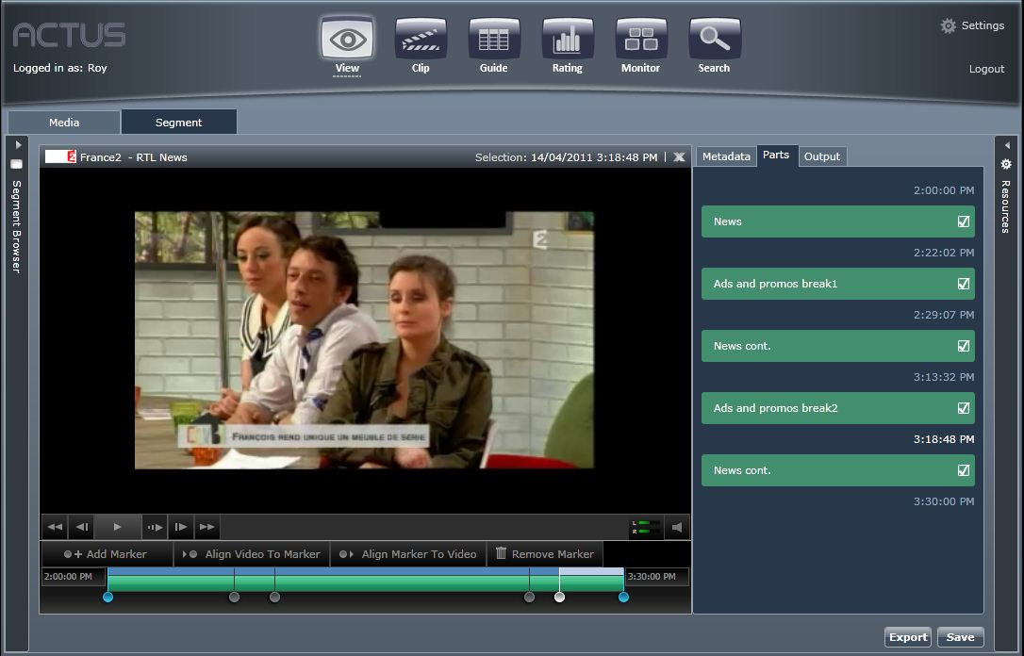Expand the Segment Browser panel arrow
The image size is (1024, 656).
[x=18, y=145]
